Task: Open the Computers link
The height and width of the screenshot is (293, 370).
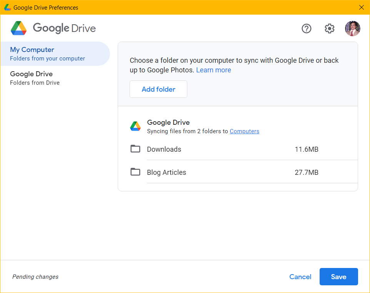Action: click(245, 131)
